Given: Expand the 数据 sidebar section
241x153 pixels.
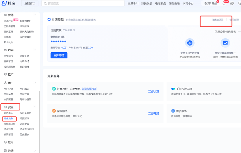Looking at the screenshot, I should click(35, 151).
